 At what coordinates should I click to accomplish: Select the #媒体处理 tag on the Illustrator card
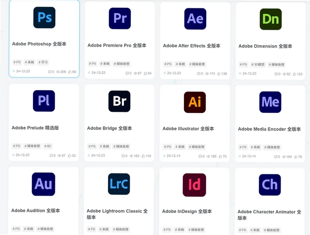pos(197,147)
